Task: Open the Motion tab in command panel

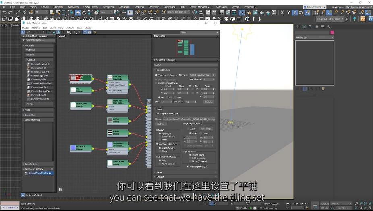Action: [x=316, y=27]
